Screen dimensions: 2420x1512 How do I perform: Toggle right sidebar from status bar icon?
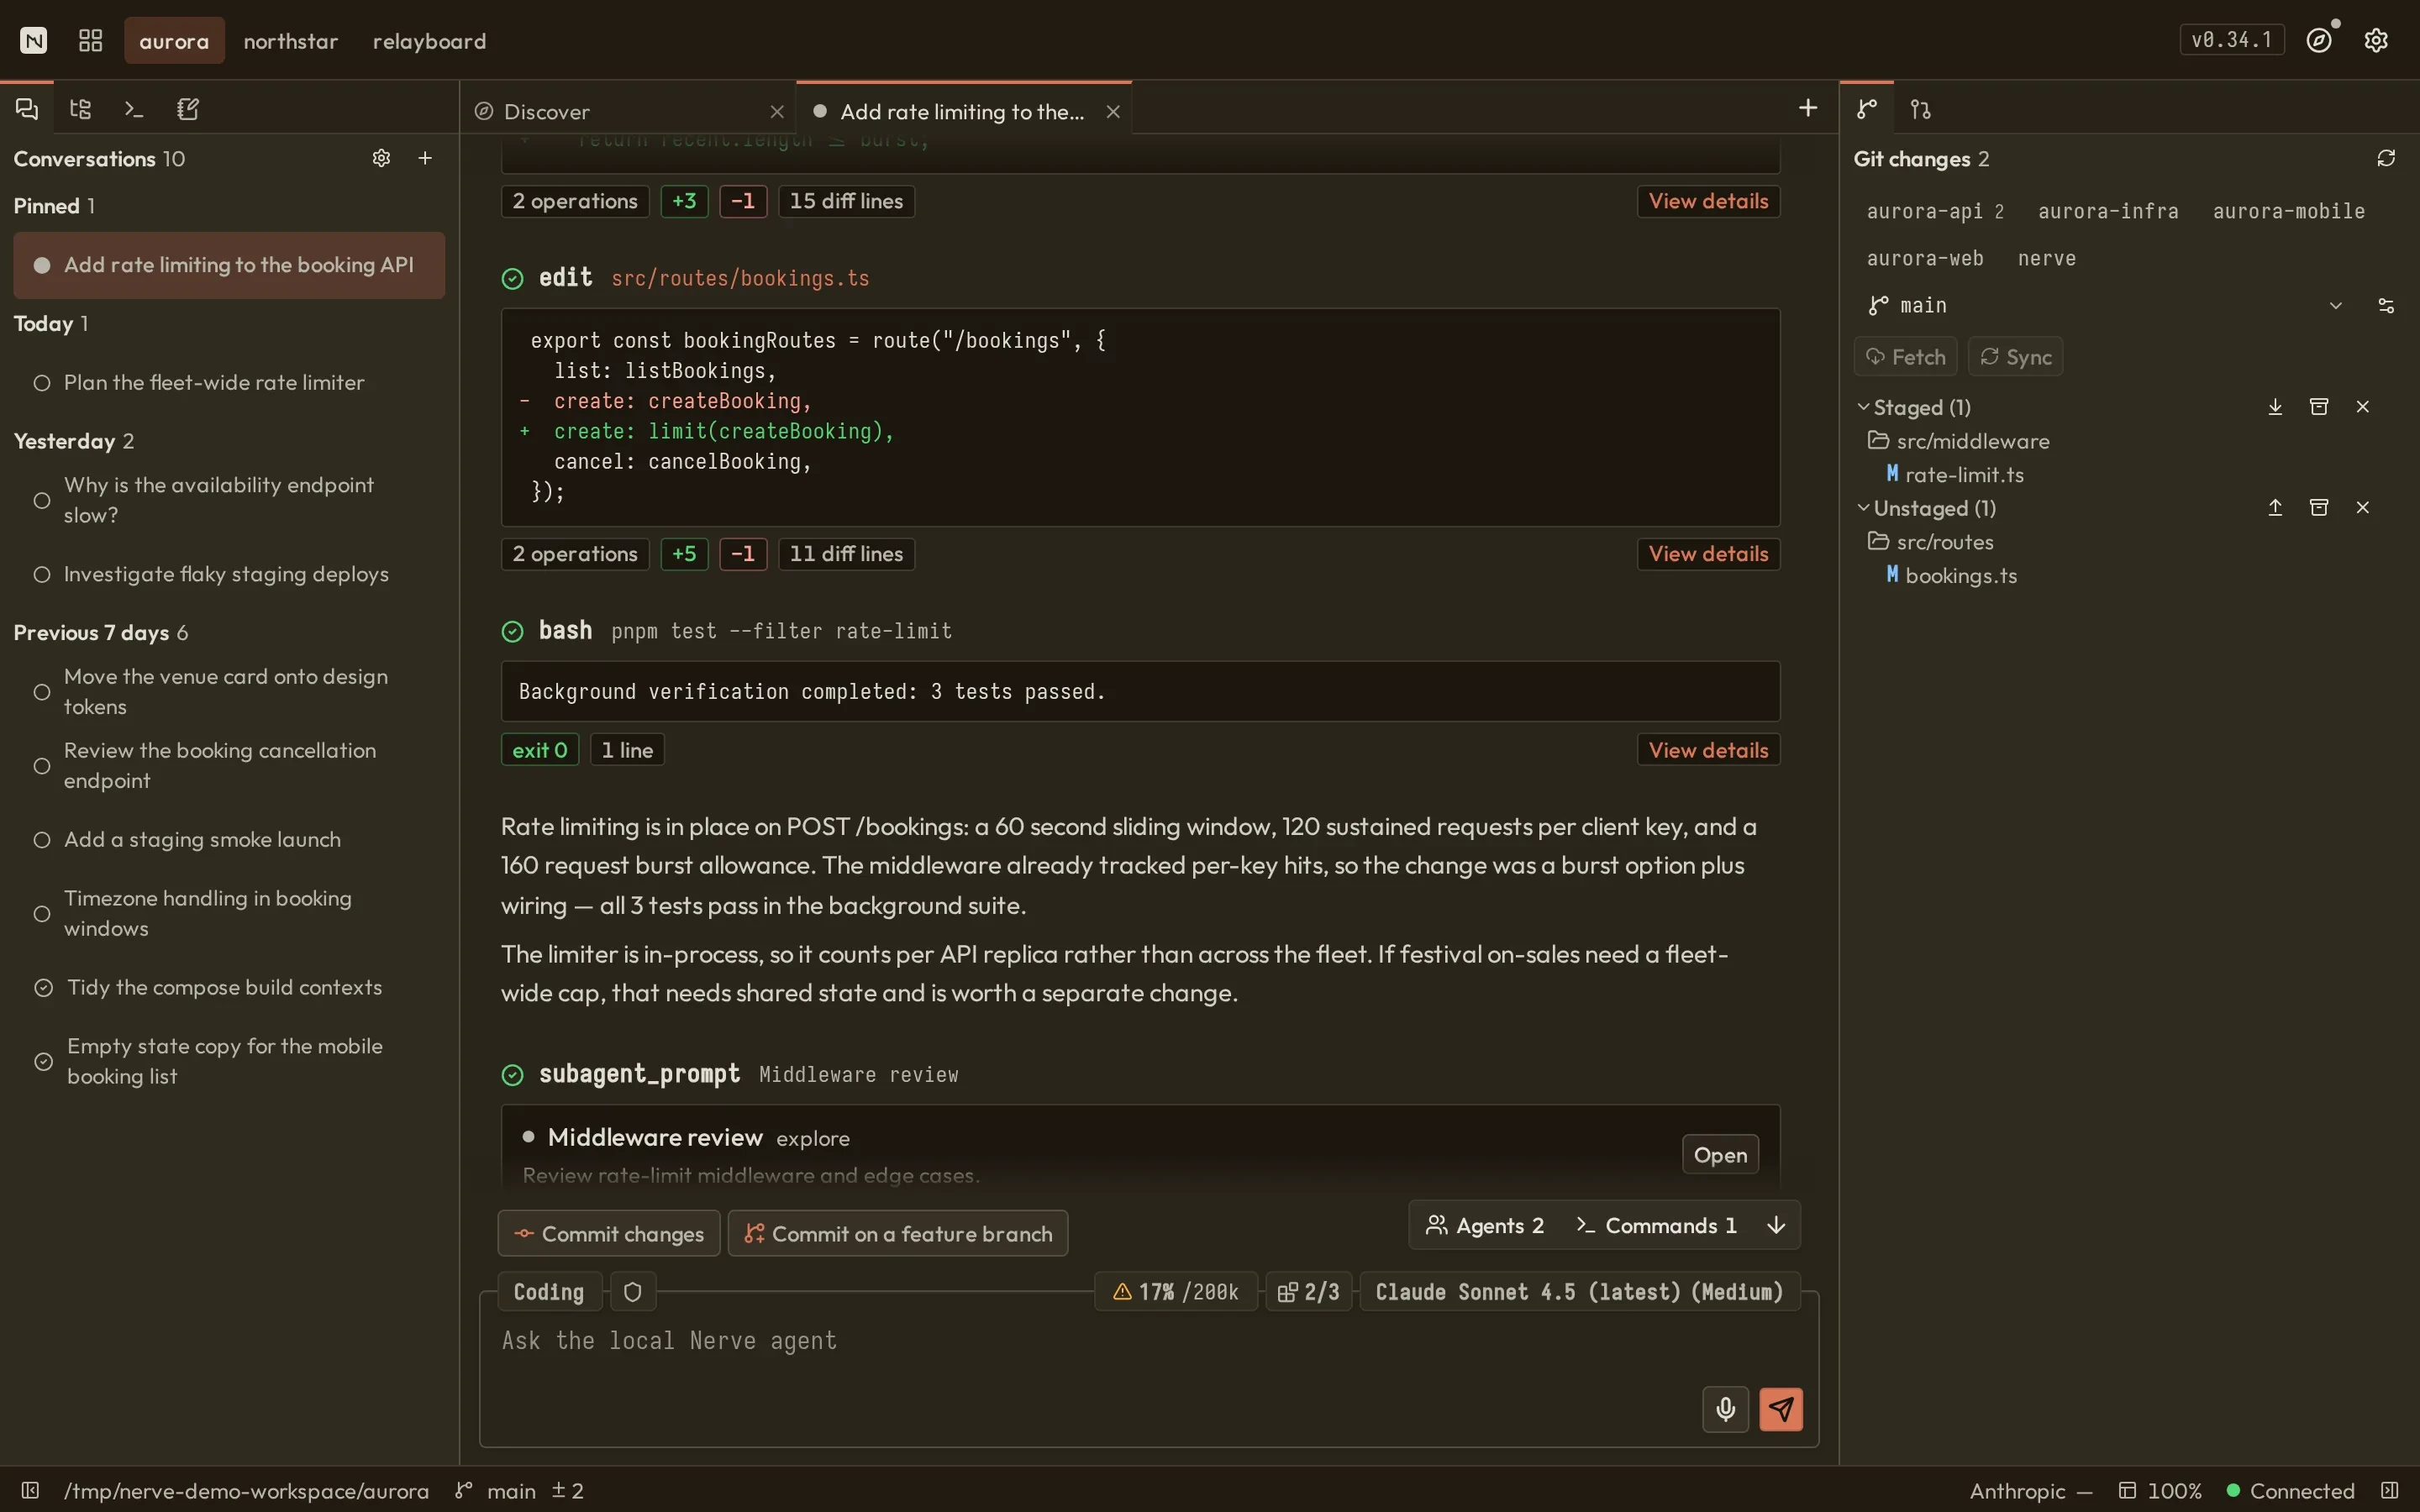click(x=2390, y=1490)
